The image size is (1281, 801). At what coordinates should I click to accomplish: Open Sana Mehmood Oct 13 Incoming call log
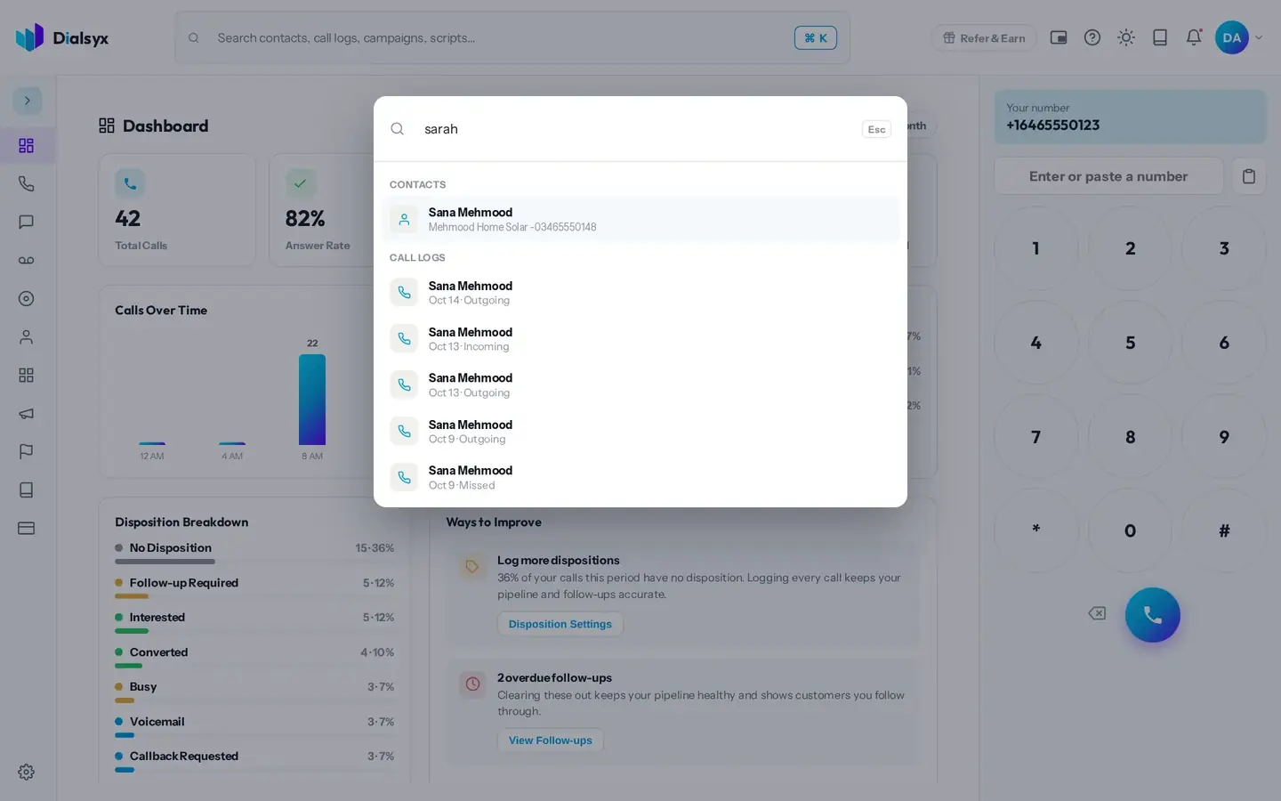point(640,338)
